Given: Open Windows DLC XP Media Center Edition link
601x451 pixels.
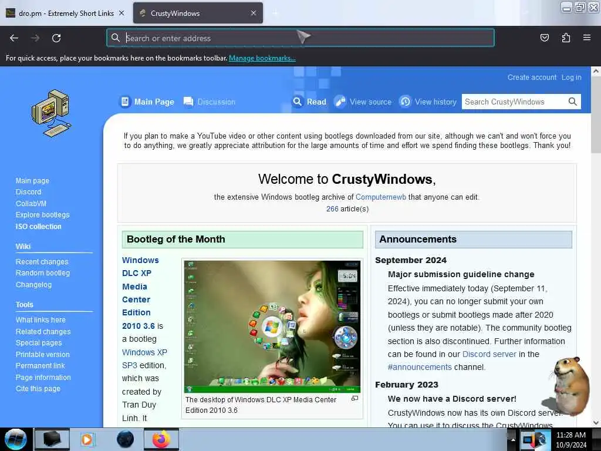Looking at the screenshot, I should (x=141, y=292).
